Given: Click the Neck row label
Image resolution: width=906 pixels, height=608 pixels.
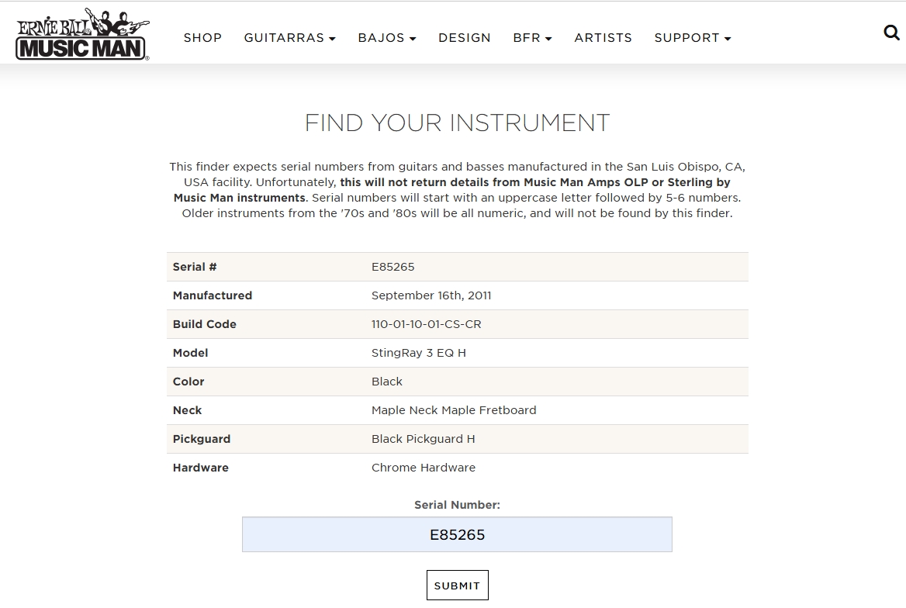Looking at the screenshot, I should click(x=187, y=410).
